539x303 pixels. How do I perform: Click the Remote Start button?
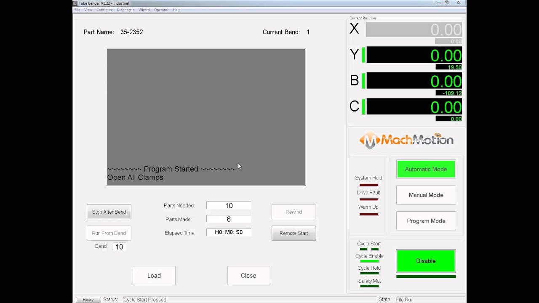(294, 233)
